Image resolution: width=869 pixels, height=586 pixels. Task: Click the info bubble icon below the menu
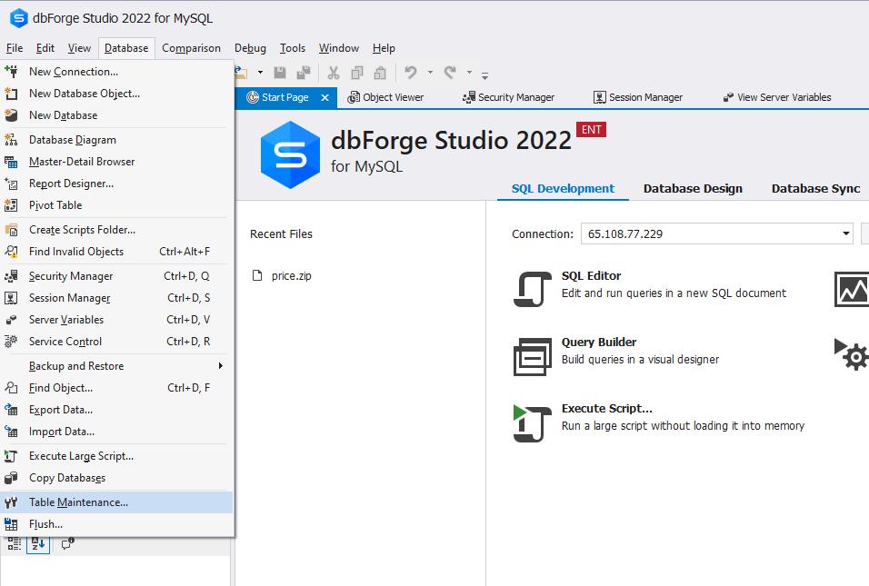67,544
